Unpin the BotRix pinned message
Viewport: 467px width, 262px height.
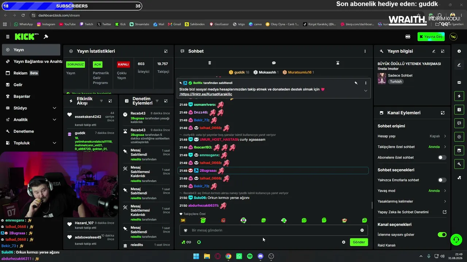(x=356, y=83)
